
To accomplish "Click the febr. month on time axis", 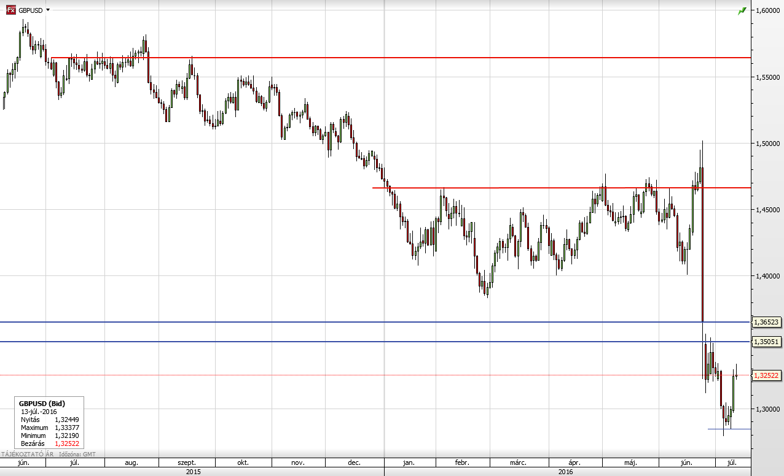I will point(462,463).
